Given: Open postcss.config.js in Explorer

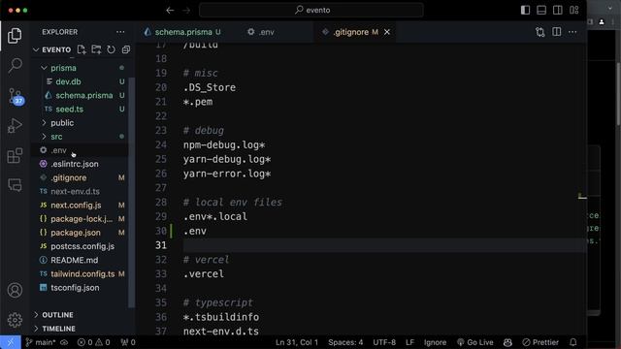Looking at the screenshot, I should pyautogui.click(x=82, y=246).
